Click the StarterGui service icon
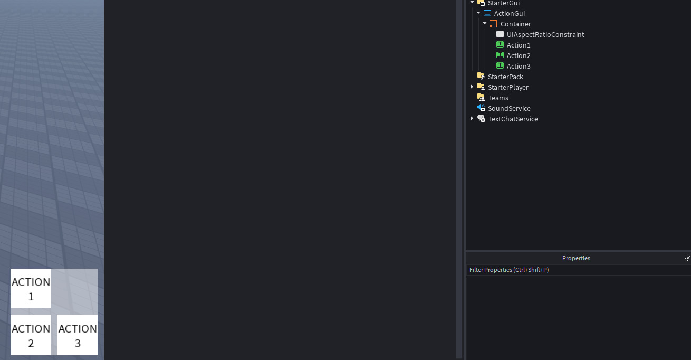This screenshot has width=691, height=360. [x=481, y=3]
